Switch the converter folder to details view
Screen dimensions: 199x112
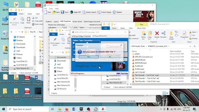[164, 93]
